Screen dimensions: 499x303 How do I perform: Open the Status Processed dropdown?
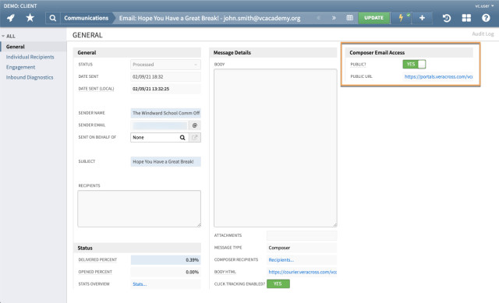[165, 65]
